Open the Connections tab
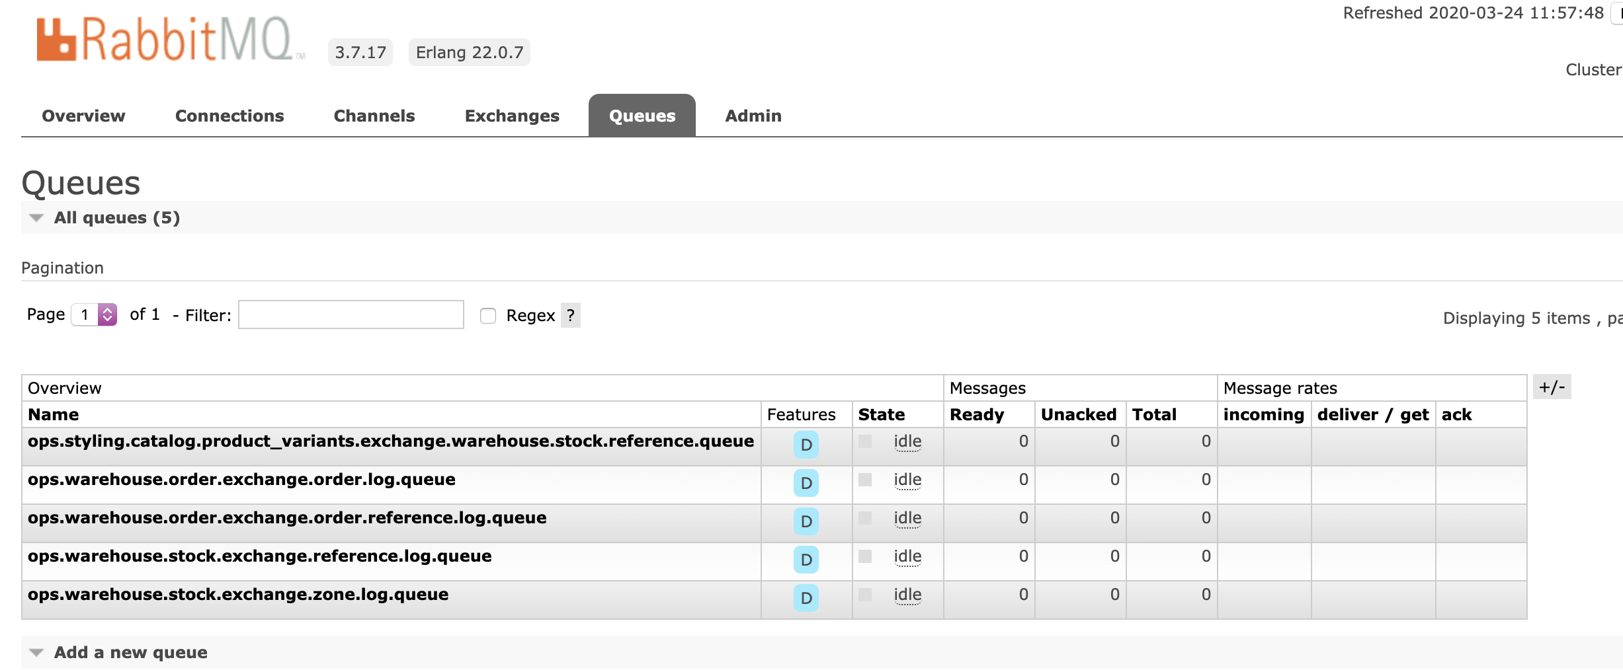 point(229,116)
